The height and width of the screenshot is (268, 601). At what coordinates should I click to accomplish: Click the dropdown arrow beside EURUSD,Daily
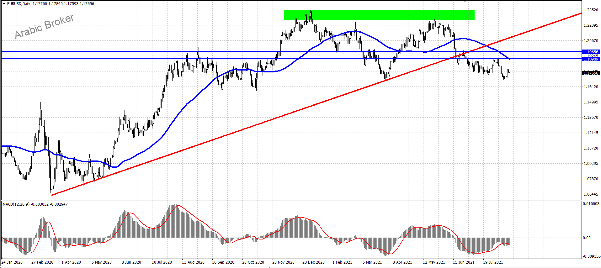click(4, 4)
